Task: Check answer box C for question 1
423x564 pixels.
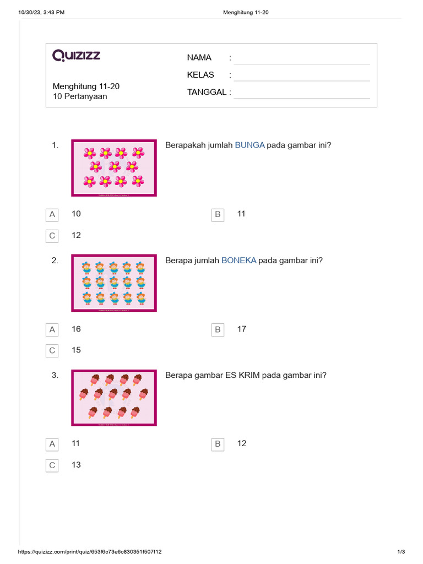Action: coord(52,236)
